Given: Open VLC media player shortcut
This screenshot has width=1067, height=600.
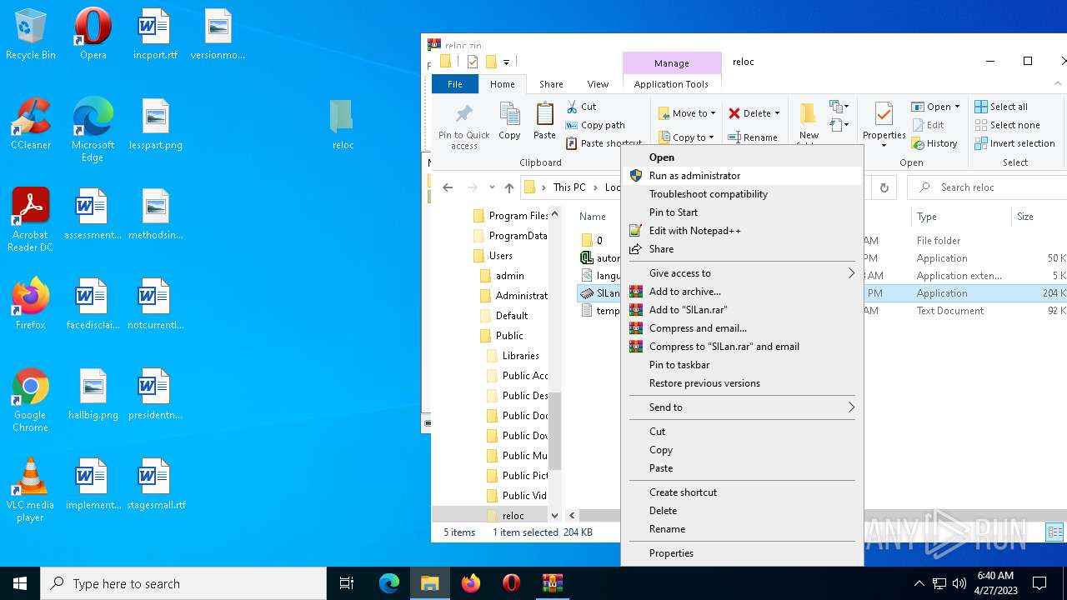Looking at the screenshot, I should [30, 489].
